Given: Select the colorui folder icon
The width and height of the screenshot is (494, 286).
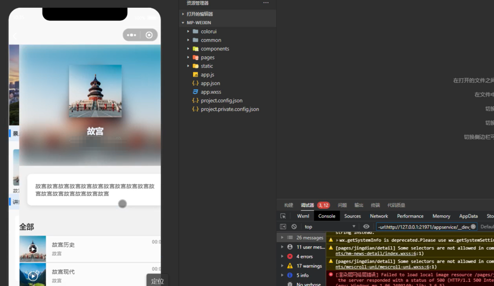Looking at the screenshot, I should pyautogui.click(x=195, y=31).
